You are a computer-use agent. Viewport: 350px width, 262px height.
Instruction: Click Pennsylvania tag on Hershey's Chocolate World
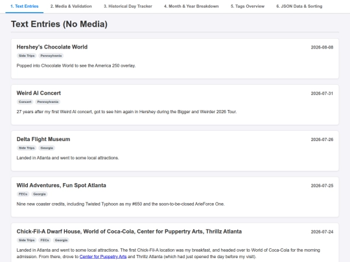coord(51,56)
